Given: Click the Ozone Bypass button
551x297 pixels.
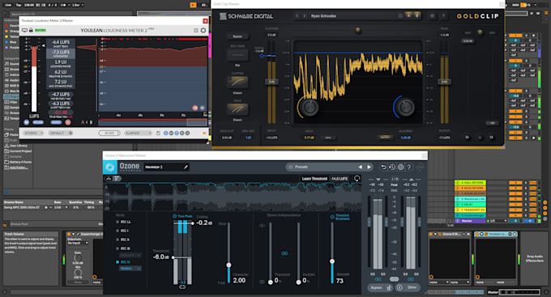Looking at the screenshot, I should point(376,287).
